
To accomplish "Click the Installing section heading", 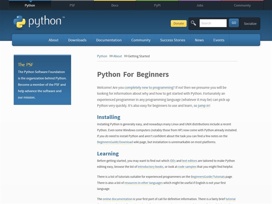I will 109,117.
